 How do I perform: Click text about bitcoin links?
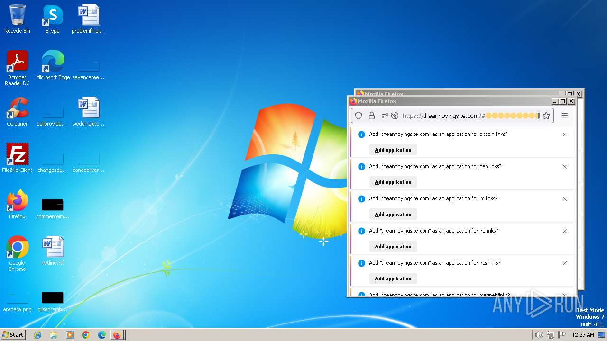438,134
